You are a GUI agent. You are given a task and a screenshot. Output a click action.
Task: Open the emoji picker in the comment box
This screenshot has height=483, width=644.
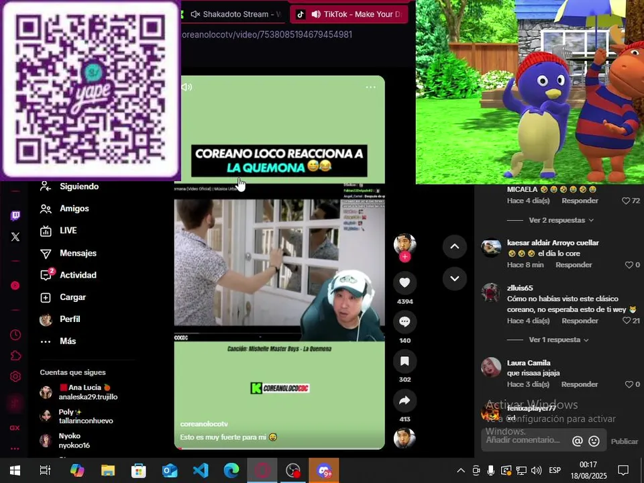594,441
